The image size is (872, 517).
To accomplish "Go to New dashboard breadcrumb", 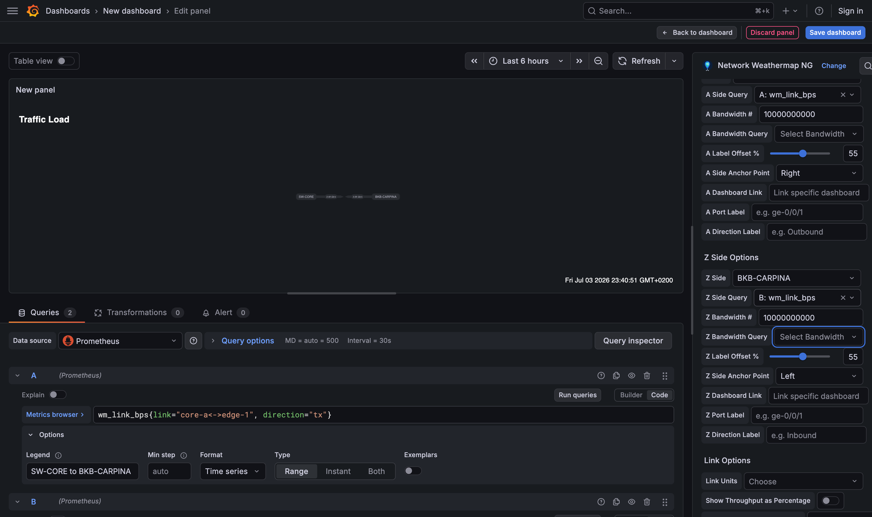I will [x=132, y=11].
